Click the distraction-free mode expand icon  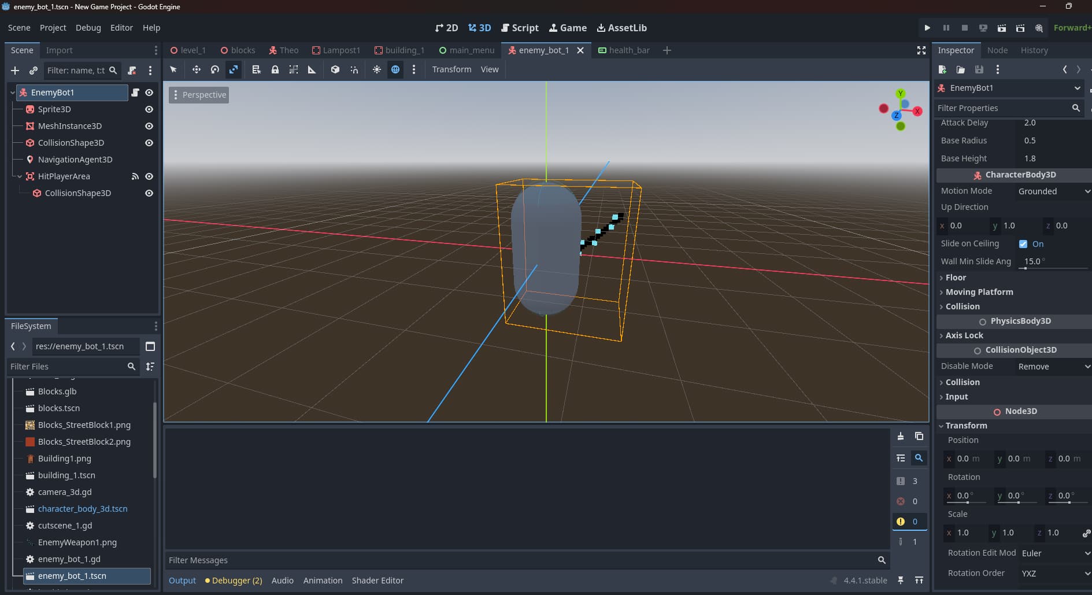(x=921, y=50)
